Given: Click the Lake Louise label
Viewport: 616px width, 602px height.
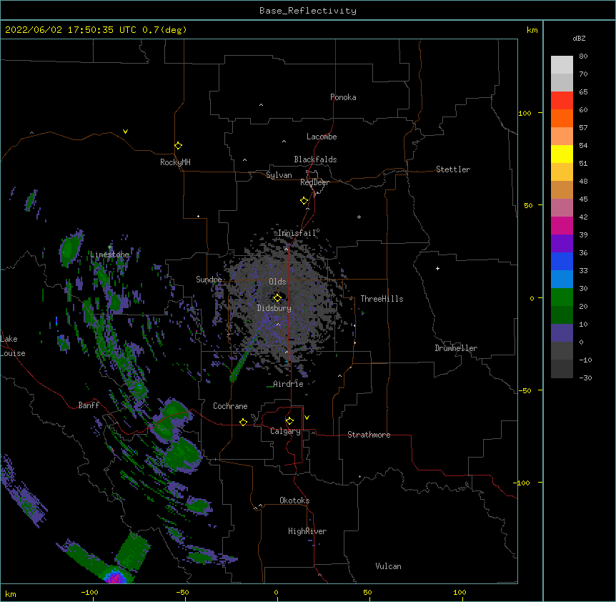Looking at the screenshot, I should pyautogui.click(x=13, y=346).
